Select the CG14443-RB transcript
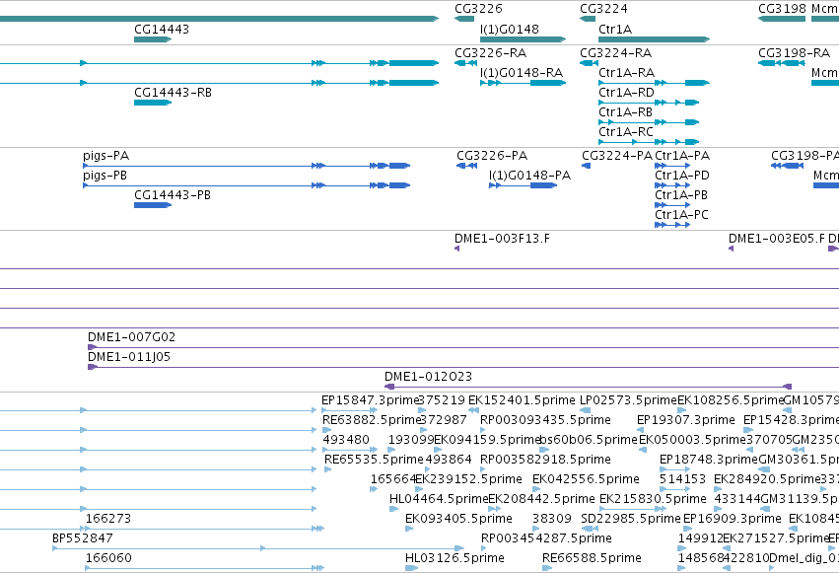839x573 pixels. (x=153, y=103)
